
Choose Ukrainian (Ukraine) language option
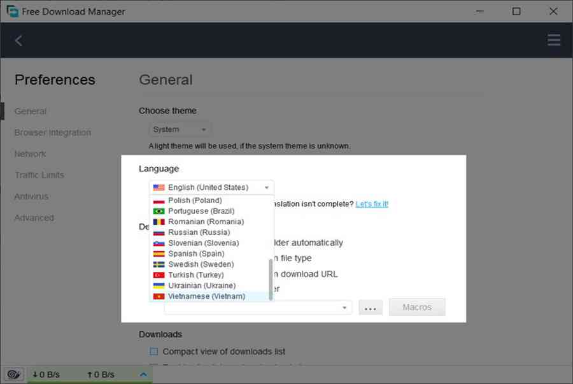click(209, 285)
